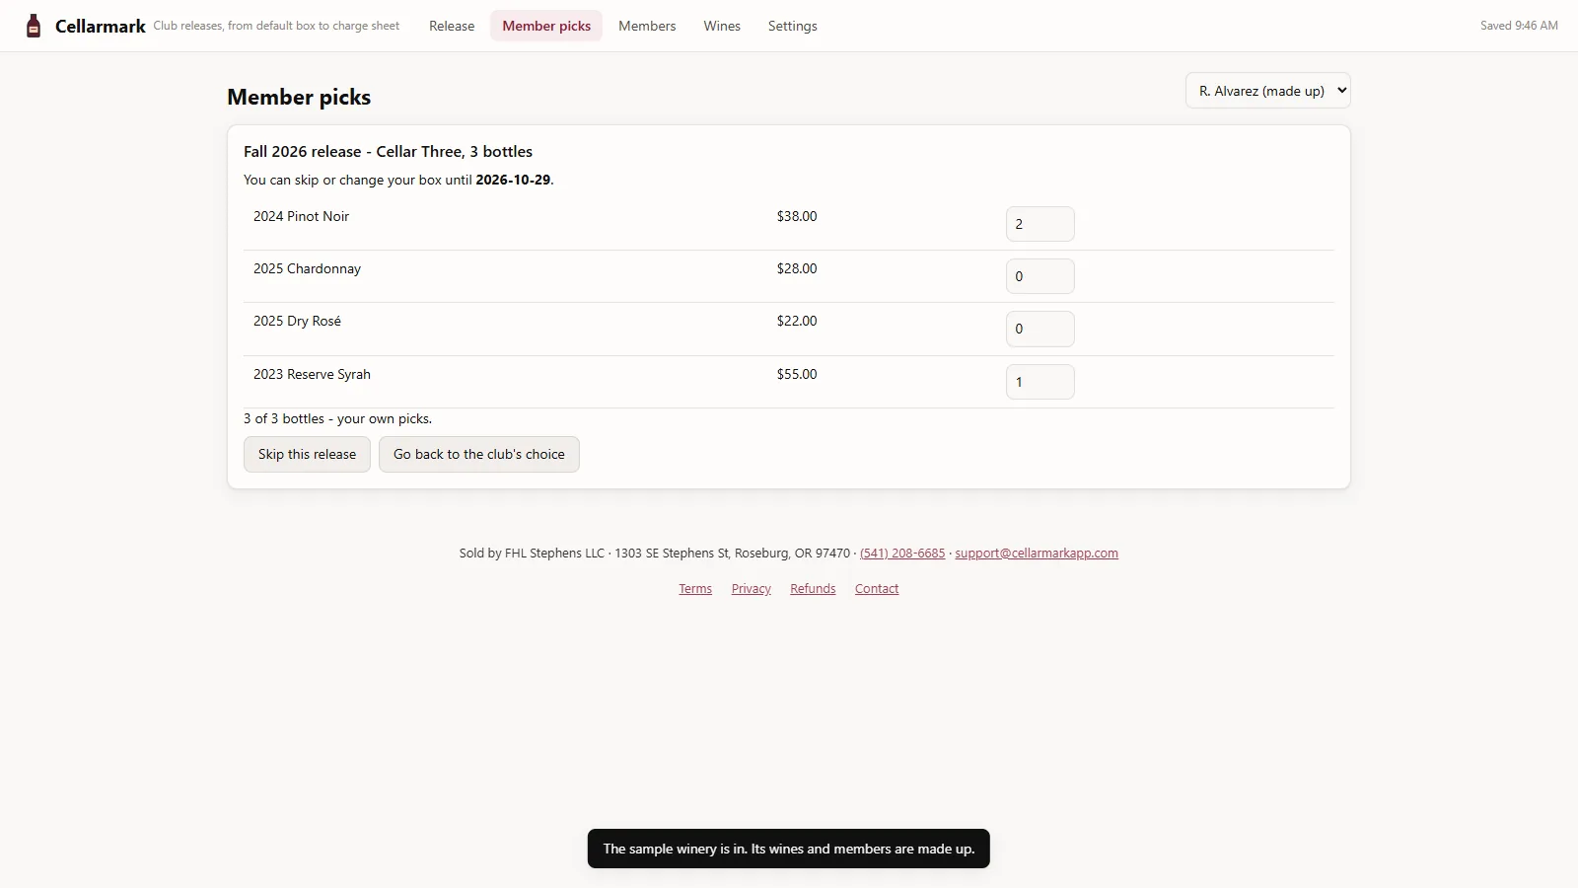Switch to the Settings tab

tap(793, 26)
